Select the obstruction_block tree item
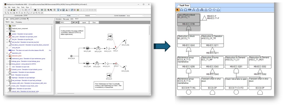The image size is (289, 109). tap(17, 56)
